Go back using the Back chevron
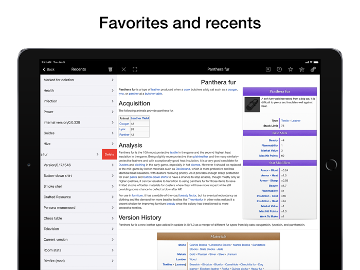This screenshot has height=270, width=360. 48,69
